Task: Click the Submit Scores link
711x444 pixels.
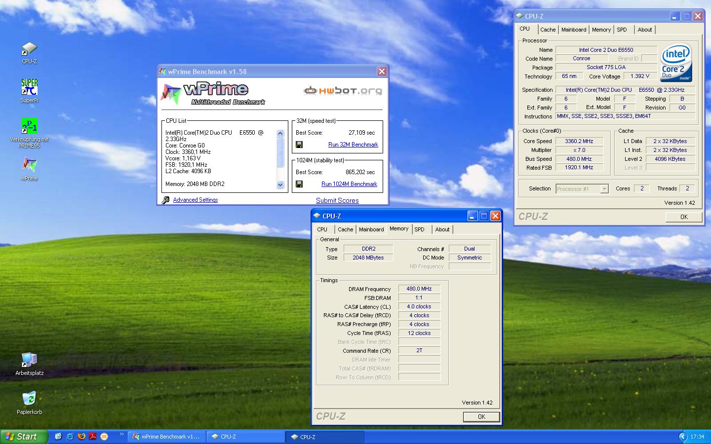Action: tap(337, 200)
